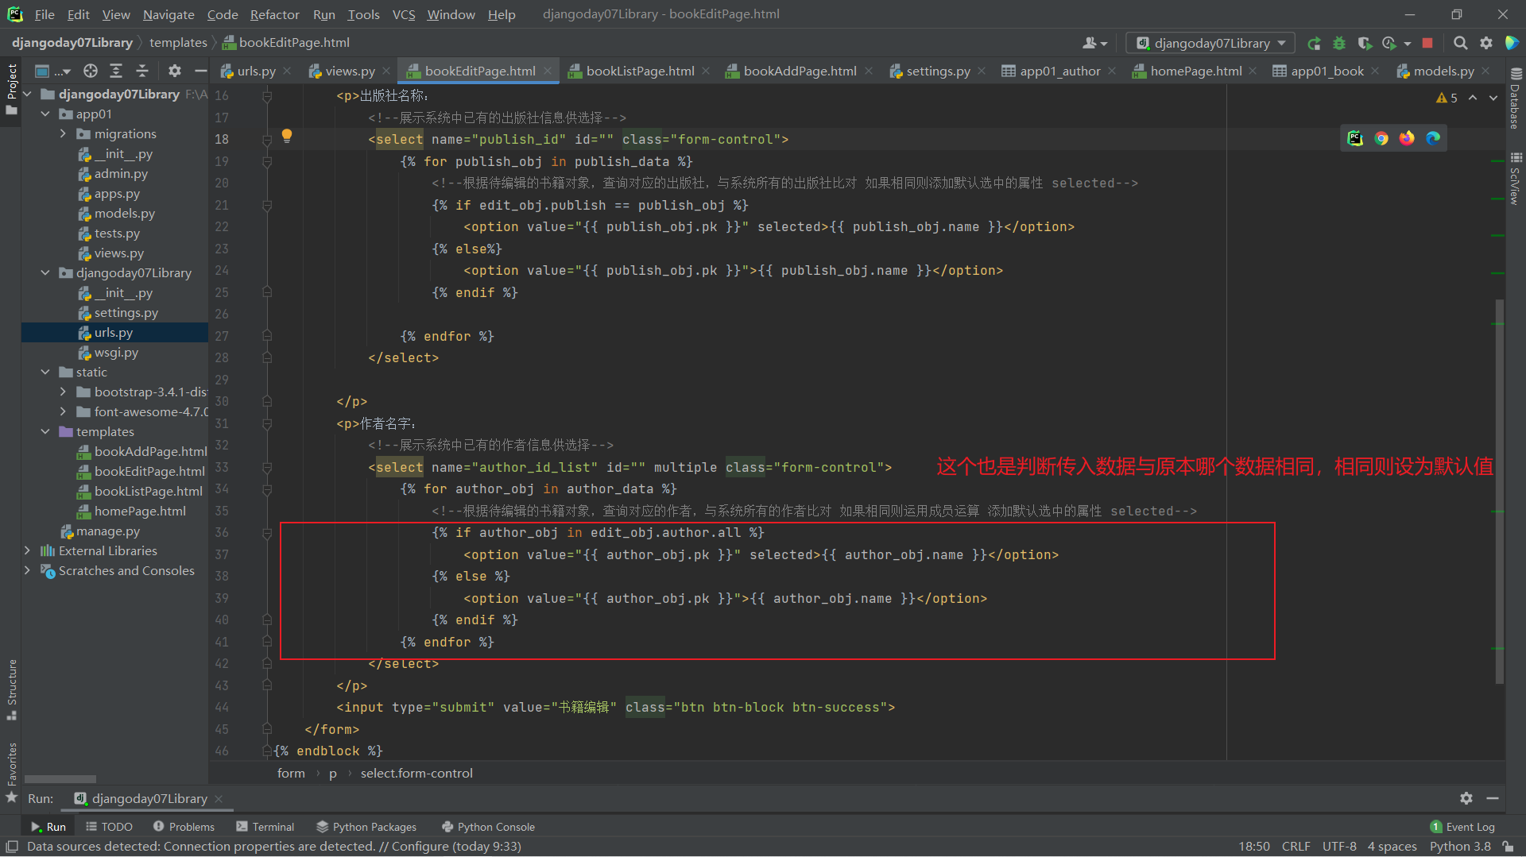The image size is (1526, 857).
Task: Go to next highlighted error arrow
Action: 1493,98
